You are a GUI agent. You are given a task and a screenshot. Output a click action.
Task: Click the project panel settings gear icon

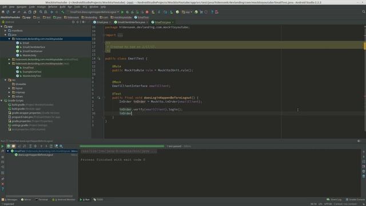click(x=83, y=22)
